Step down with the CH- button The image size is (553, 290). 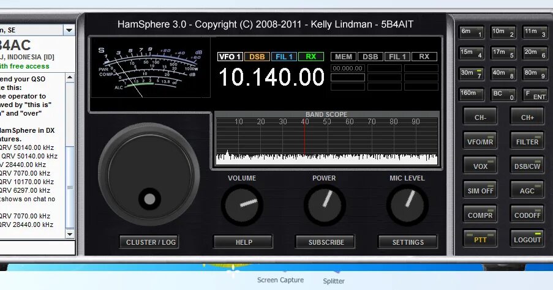(480, 117)
